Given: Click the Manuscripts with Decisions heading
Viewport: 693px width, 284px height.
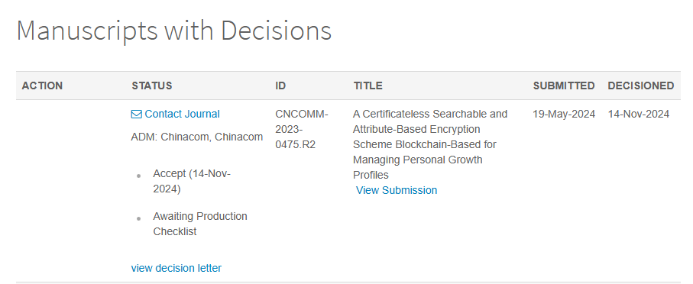Looking at the screenshot, I should (173, 31).
